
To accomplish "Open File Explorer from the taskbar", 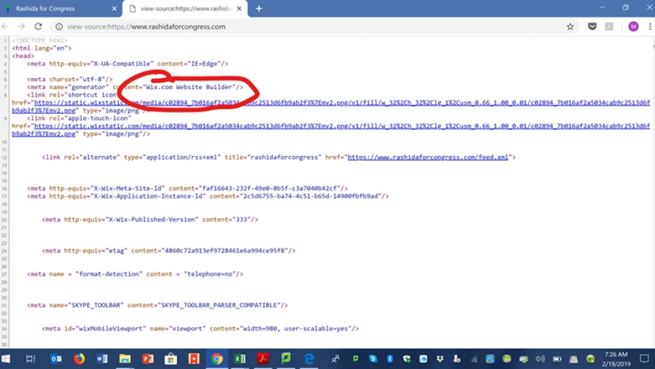I will coord(125,359).
